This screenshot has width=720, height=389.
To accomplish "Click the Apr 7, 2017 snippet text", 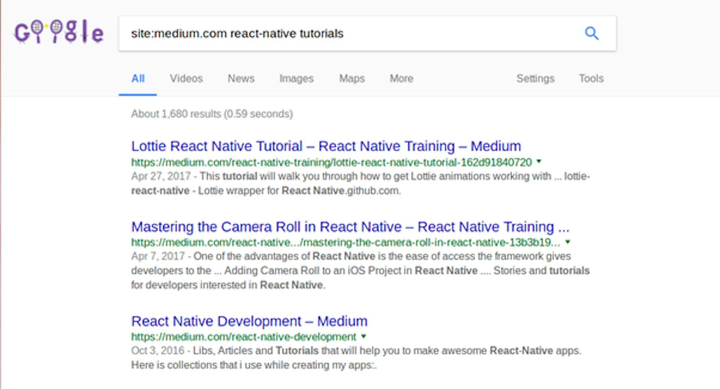I will click(x=360, y=270).
